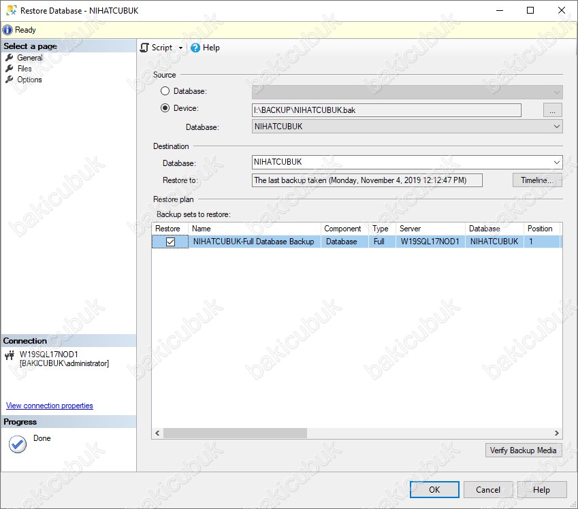Click the 'Full' type cell

click(382, 242)
